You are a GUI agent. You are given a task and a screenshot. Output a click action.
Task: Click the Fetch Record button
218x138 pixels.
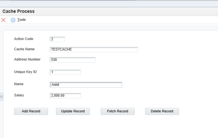[x=117, y=111]
